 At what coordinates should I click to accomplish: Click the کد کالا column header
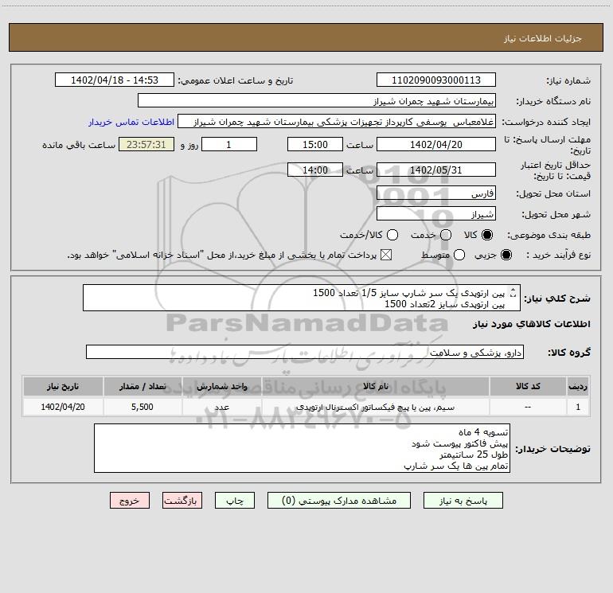pos(528,386)
